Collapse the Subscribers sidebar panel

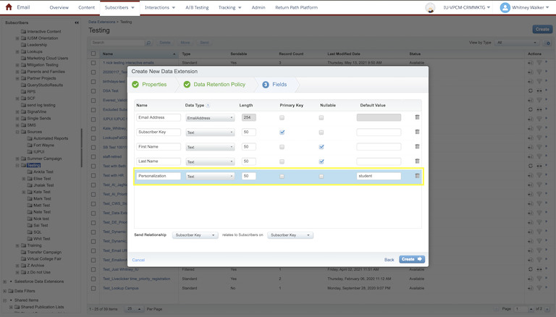point(77,22)
